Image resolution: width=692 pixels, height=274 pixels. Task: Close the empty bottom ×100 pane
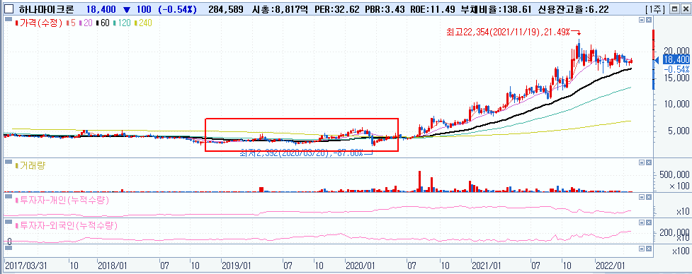(648, 249)
